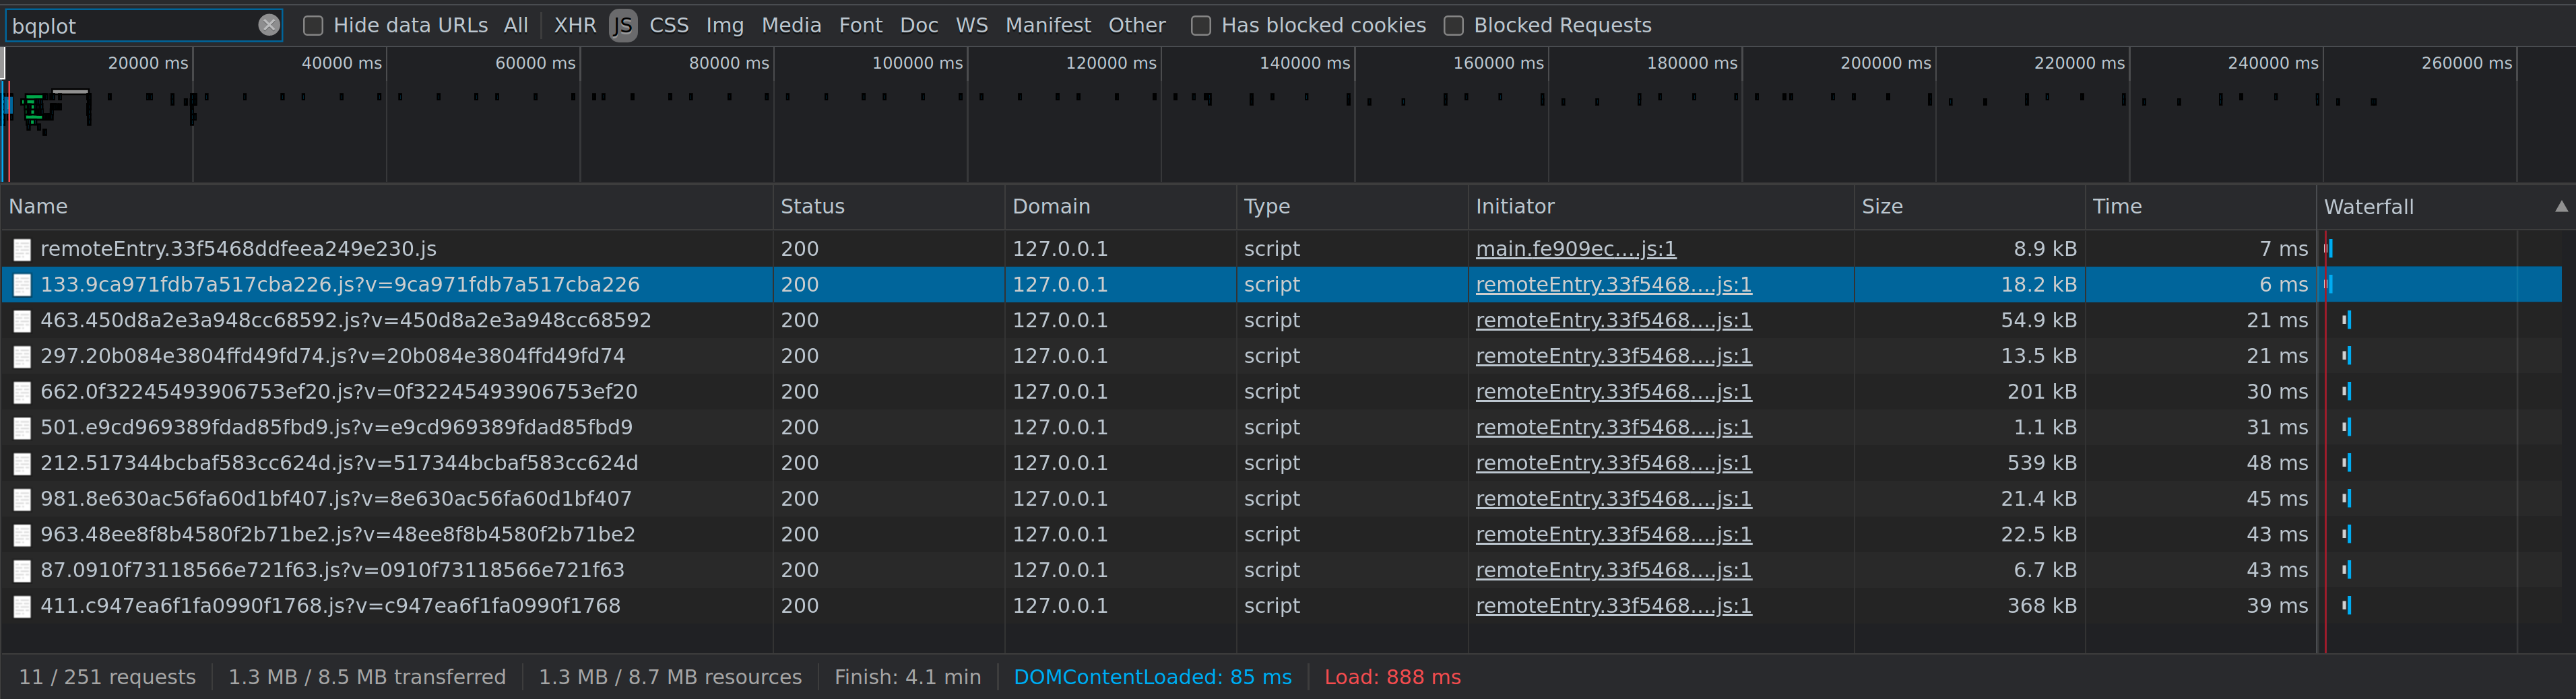Click the Load: 888 ms status text
The width and height of the screenshot is (2576, 699).
[x=1392, y=677]
